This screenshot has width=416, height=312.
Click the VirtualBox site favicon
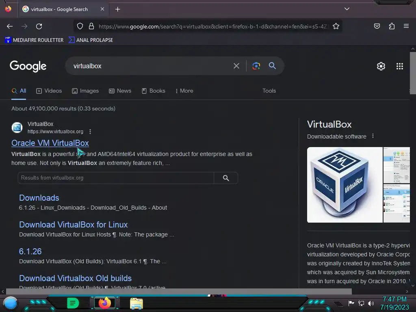(x=17, y=127)
